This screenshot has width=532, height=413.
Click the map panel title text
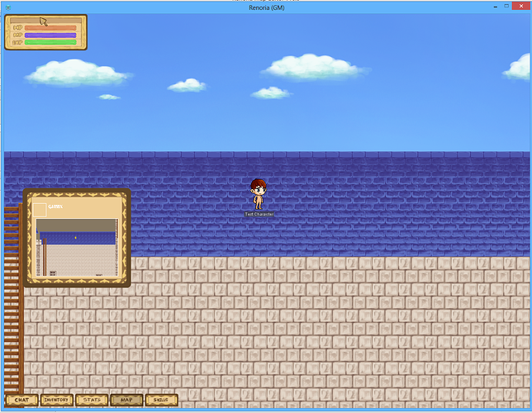tap(55, 206)
